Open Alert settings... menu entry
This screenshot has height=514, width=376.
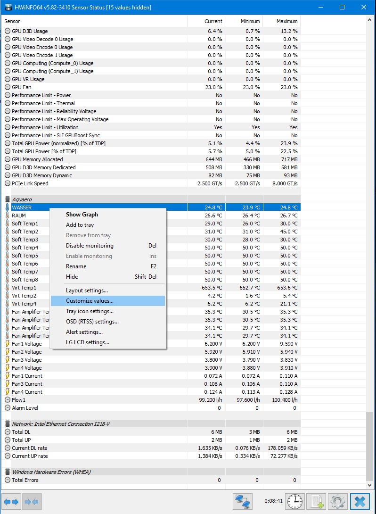tap(108, 332)
